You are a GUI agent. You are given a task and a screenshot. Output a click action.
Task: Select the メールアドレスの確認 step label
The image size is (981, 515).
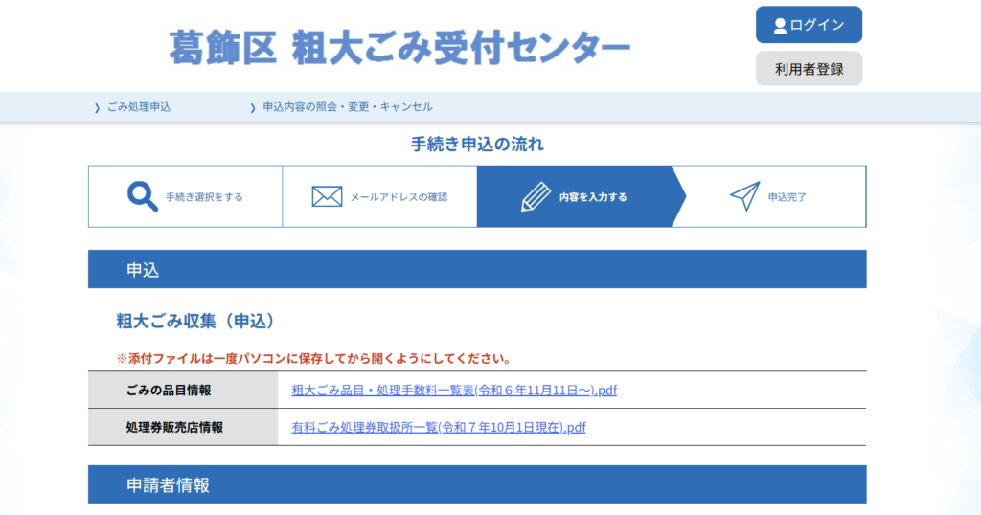pos(399,197)
